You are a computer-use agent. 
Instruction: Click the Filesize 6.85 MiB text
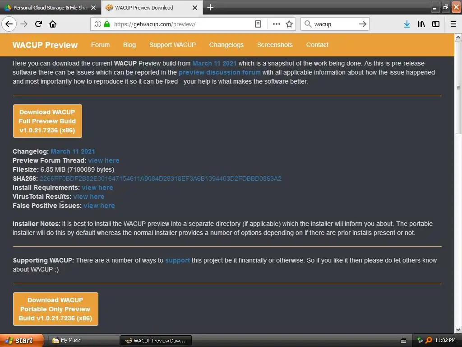pos(63,170)
